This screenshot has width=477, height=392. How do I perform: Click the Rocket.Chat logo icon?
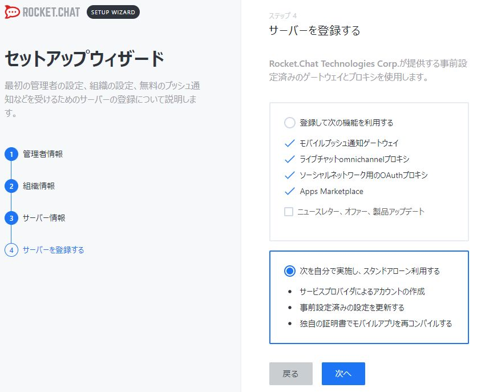(x=12, y=12)
